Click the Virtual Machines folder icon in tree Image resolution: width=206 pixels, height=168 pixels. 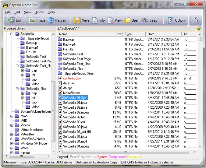pos(17,130)
